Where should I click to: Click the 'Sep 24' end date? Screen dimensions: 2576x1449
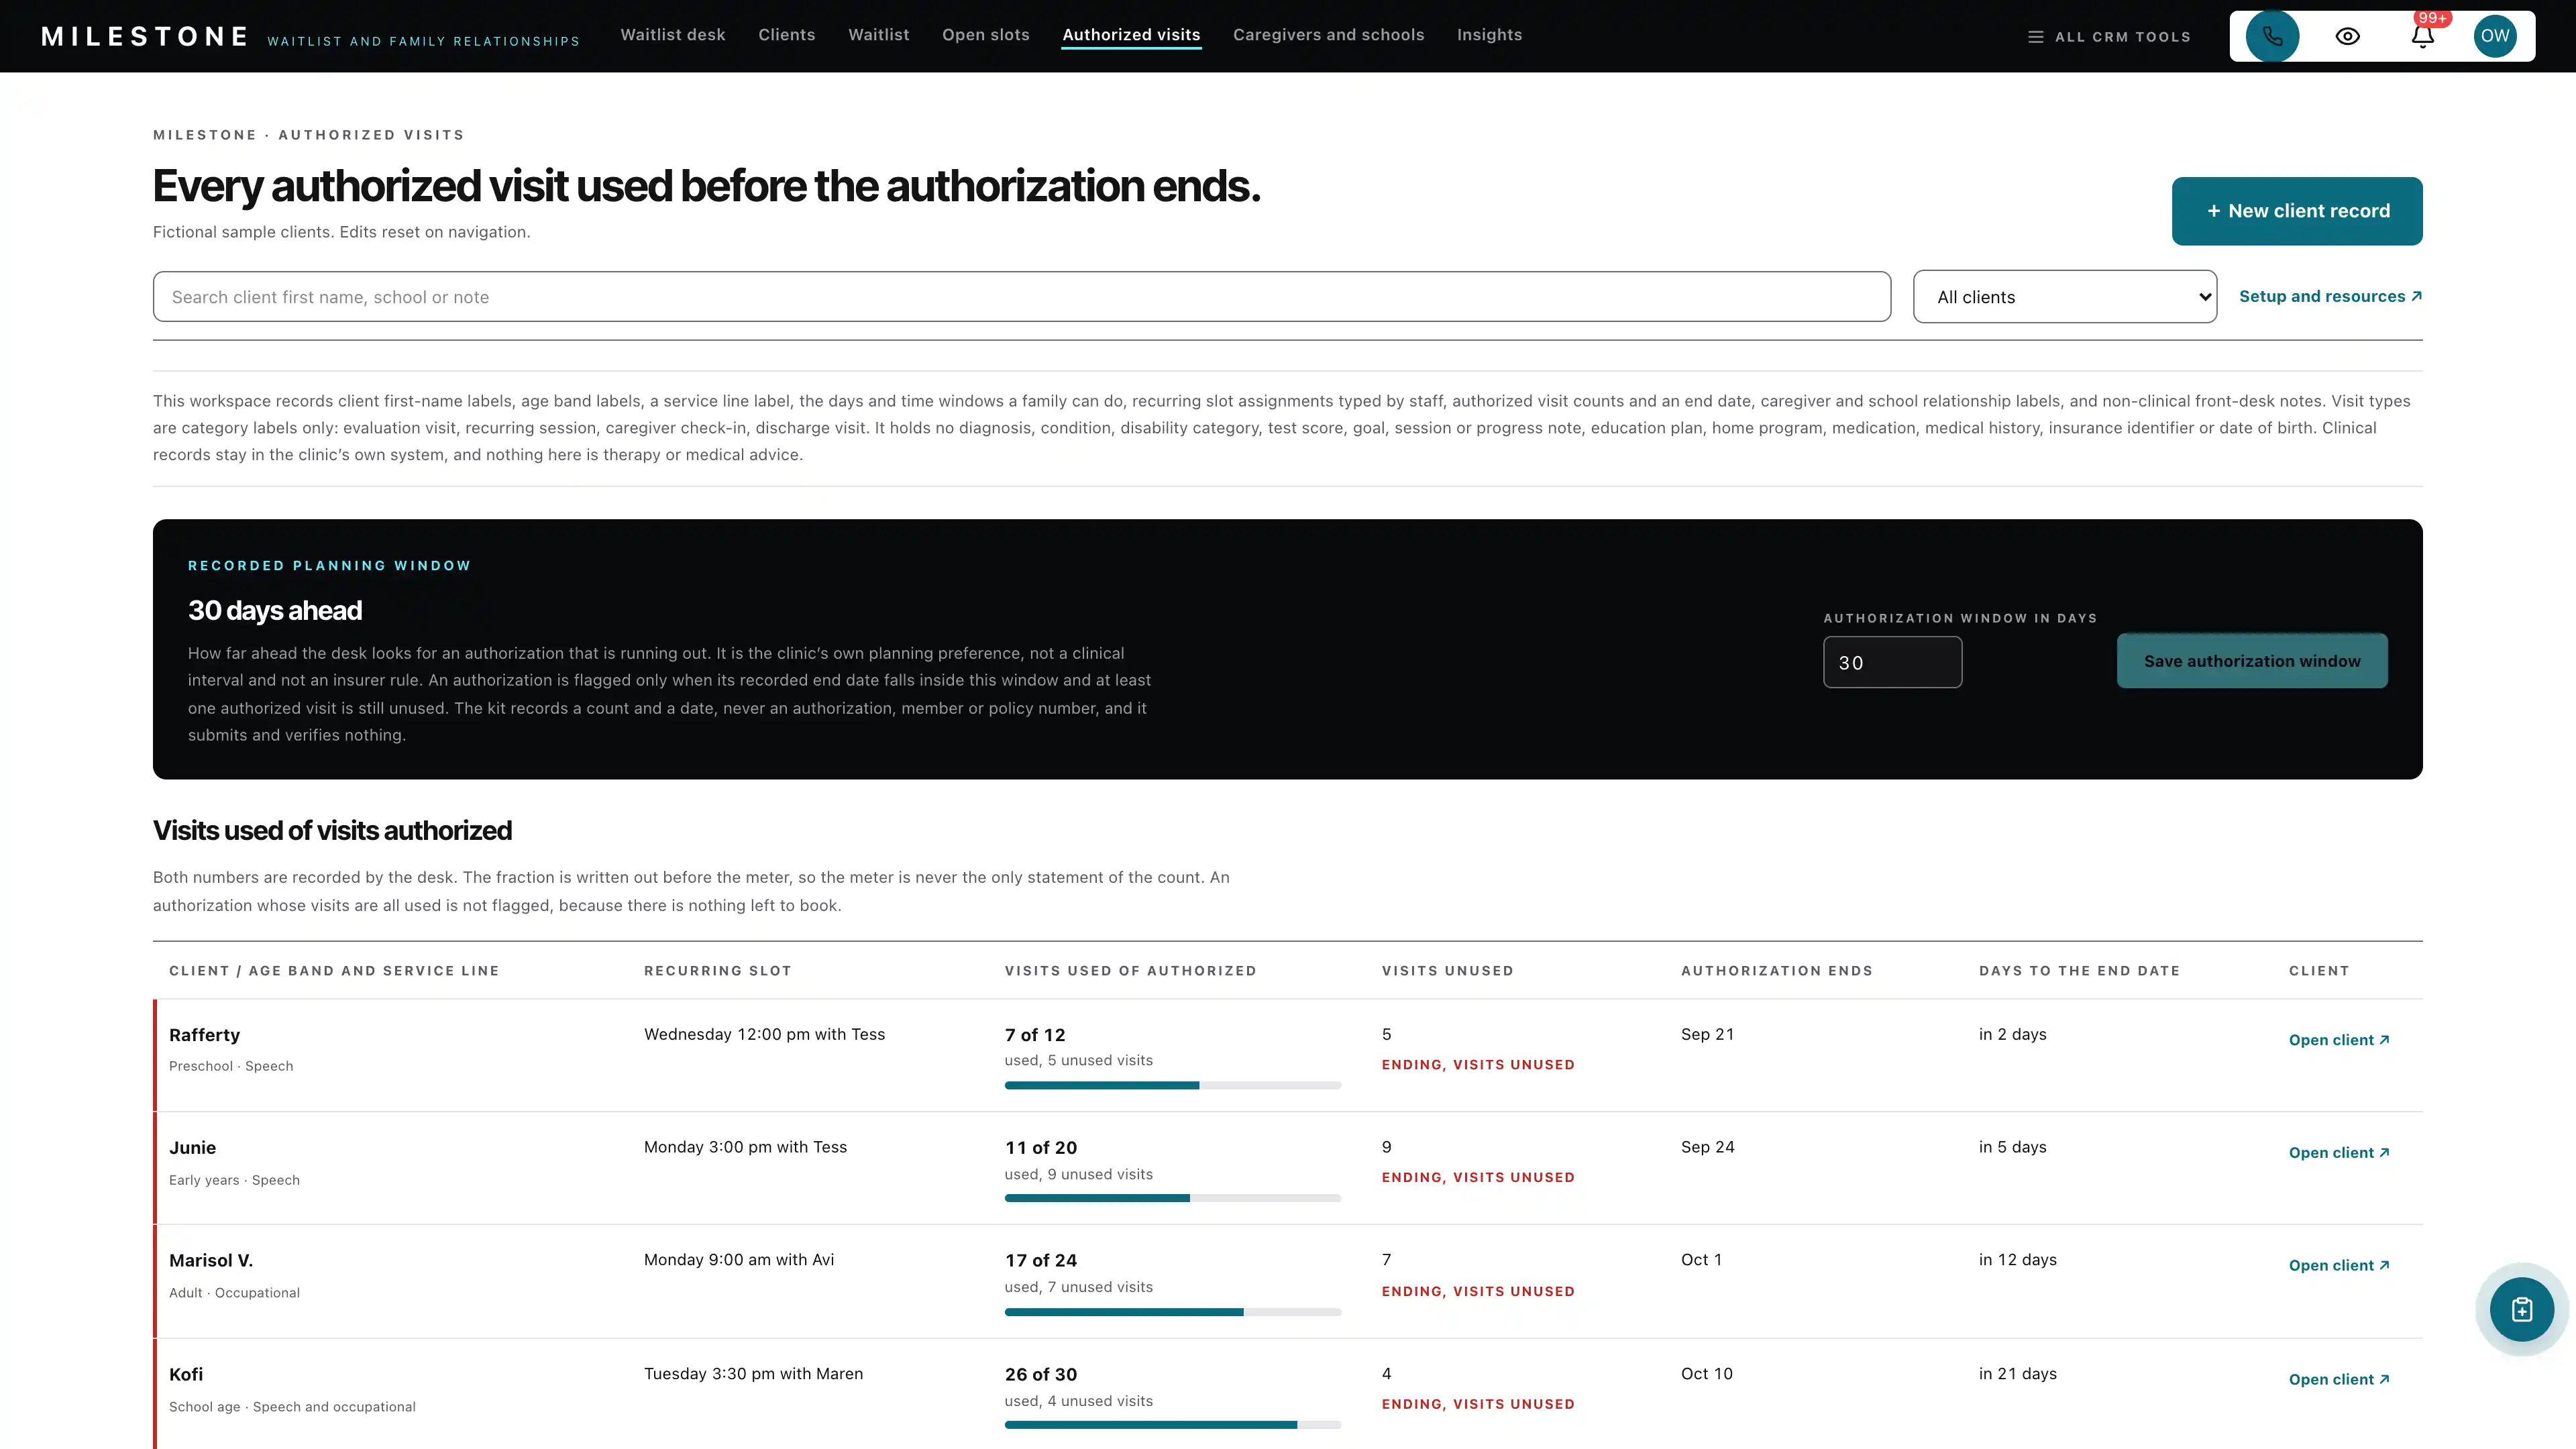(1707, 1147)
